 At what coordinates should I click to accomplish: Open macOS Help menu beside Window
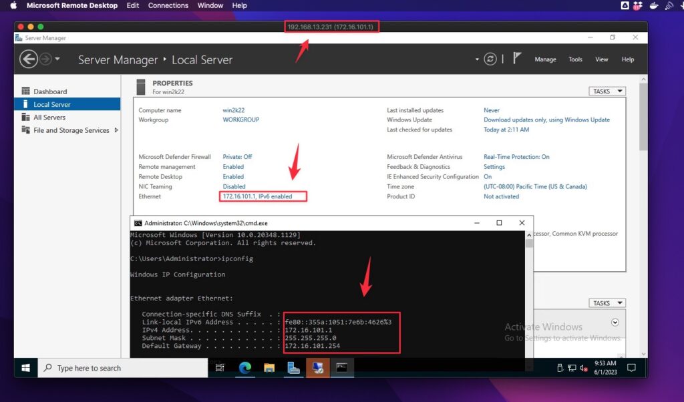240,5
